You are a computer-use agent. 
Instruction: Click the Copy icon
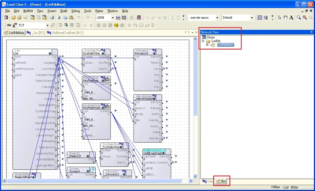pos(65,18)
